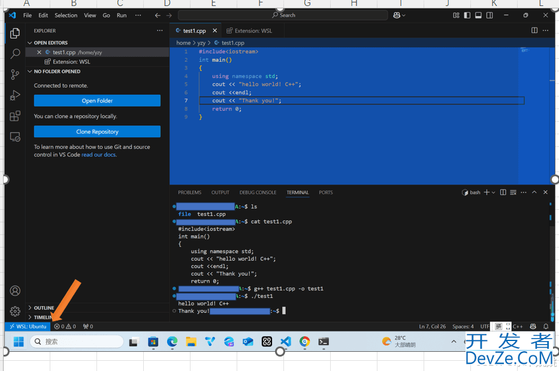Open Google Chrome from the taskbar
Image resolution: width=559 pixels, height=371 pixels.
(x=304, y=342)
